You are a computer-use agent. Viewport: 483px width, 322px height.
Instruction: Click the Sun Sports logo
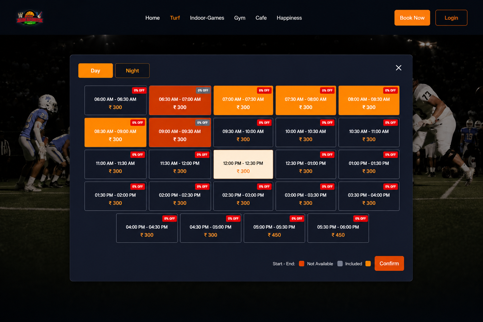(30, 18)
